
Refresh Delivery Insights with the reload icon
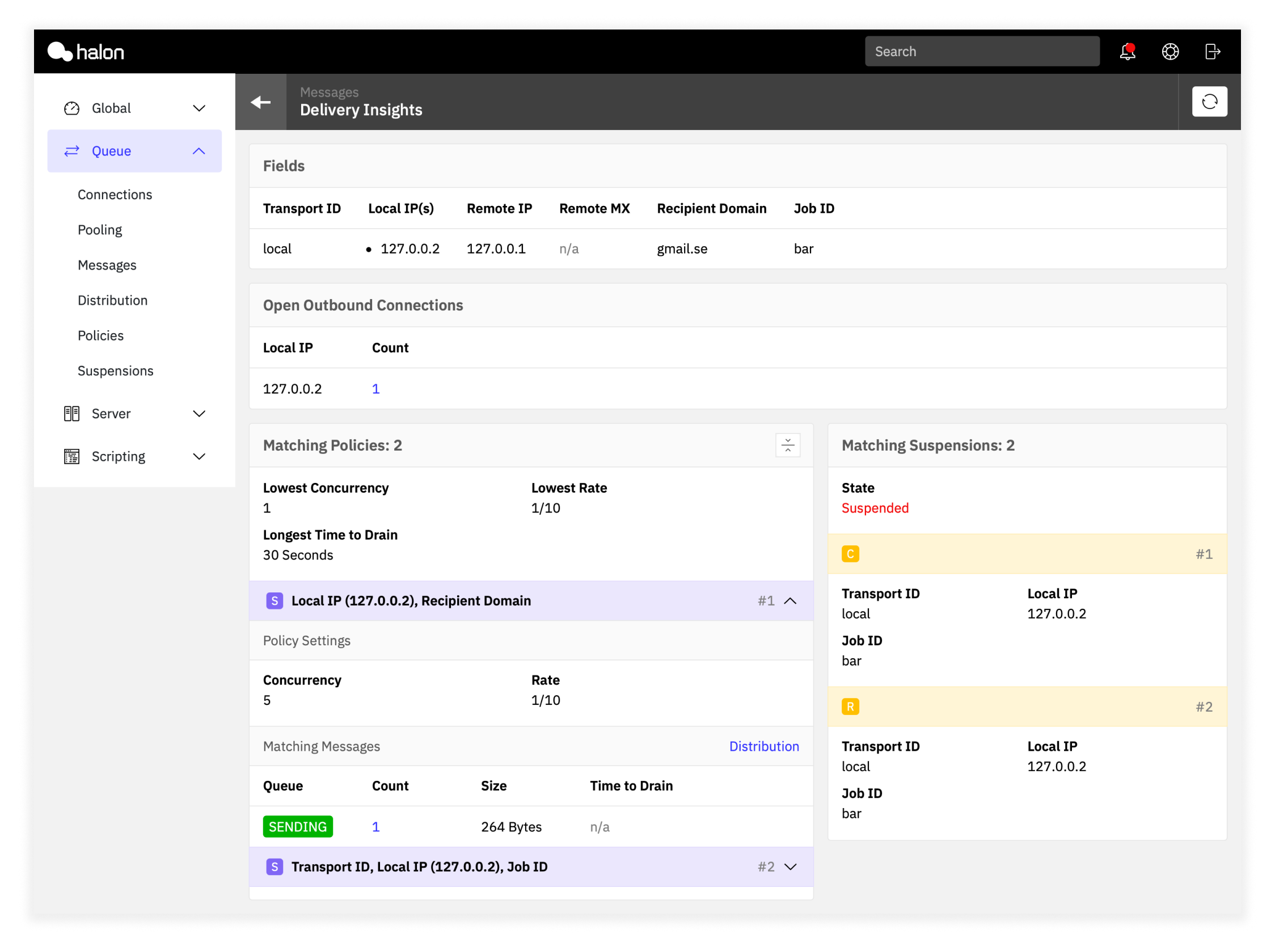pyautogui.click(x=1209, y=101)
